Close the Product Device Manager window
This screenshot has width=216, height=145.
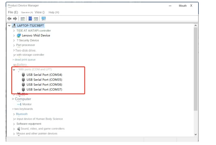[191, 6]
